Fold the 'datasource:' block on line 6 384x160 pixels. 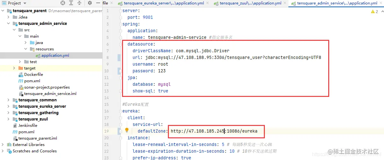coord(120,44)
